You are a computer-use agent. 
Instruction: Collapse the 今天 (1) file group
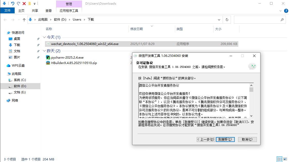coord(44,37)
